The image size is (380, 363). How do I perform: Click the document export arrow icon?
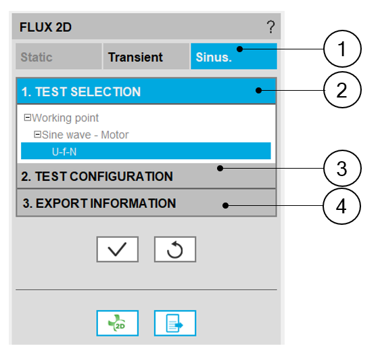[175, 323]
